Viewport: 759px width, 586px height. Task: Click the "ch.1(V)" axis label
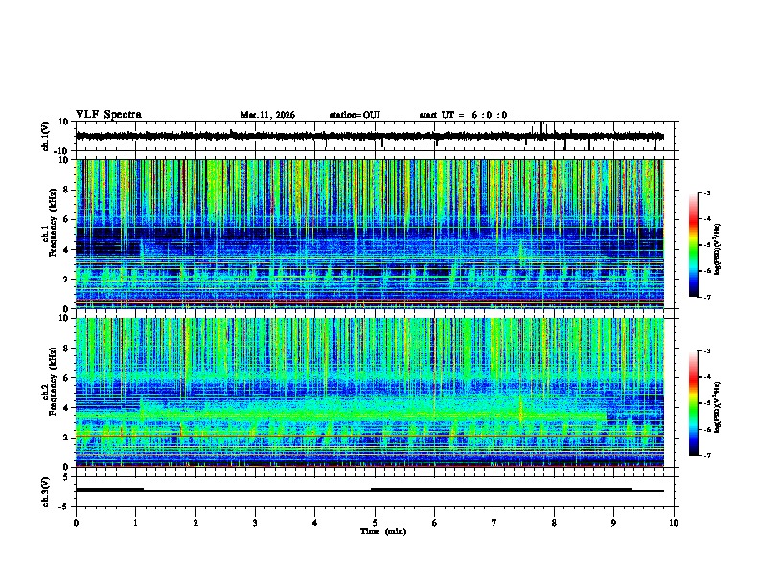[45, 136]
